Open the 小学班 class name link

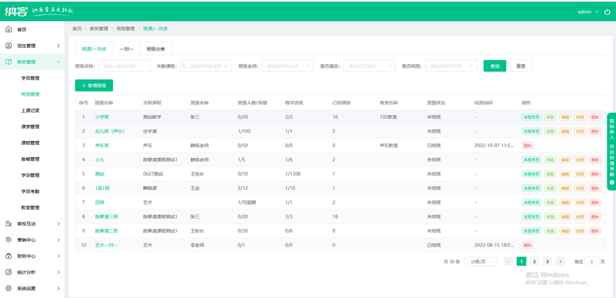101,117
